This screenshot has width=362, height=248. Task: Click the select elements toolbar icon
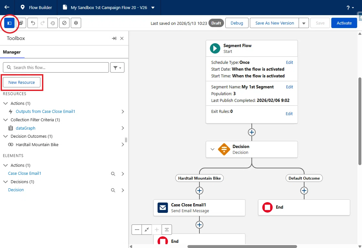(x=21, y=23)
